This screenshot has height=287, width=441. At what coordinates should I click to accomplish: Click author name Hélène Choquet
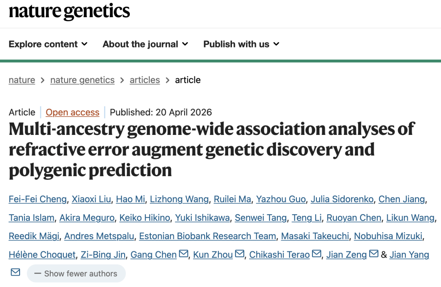click(42, 255)
